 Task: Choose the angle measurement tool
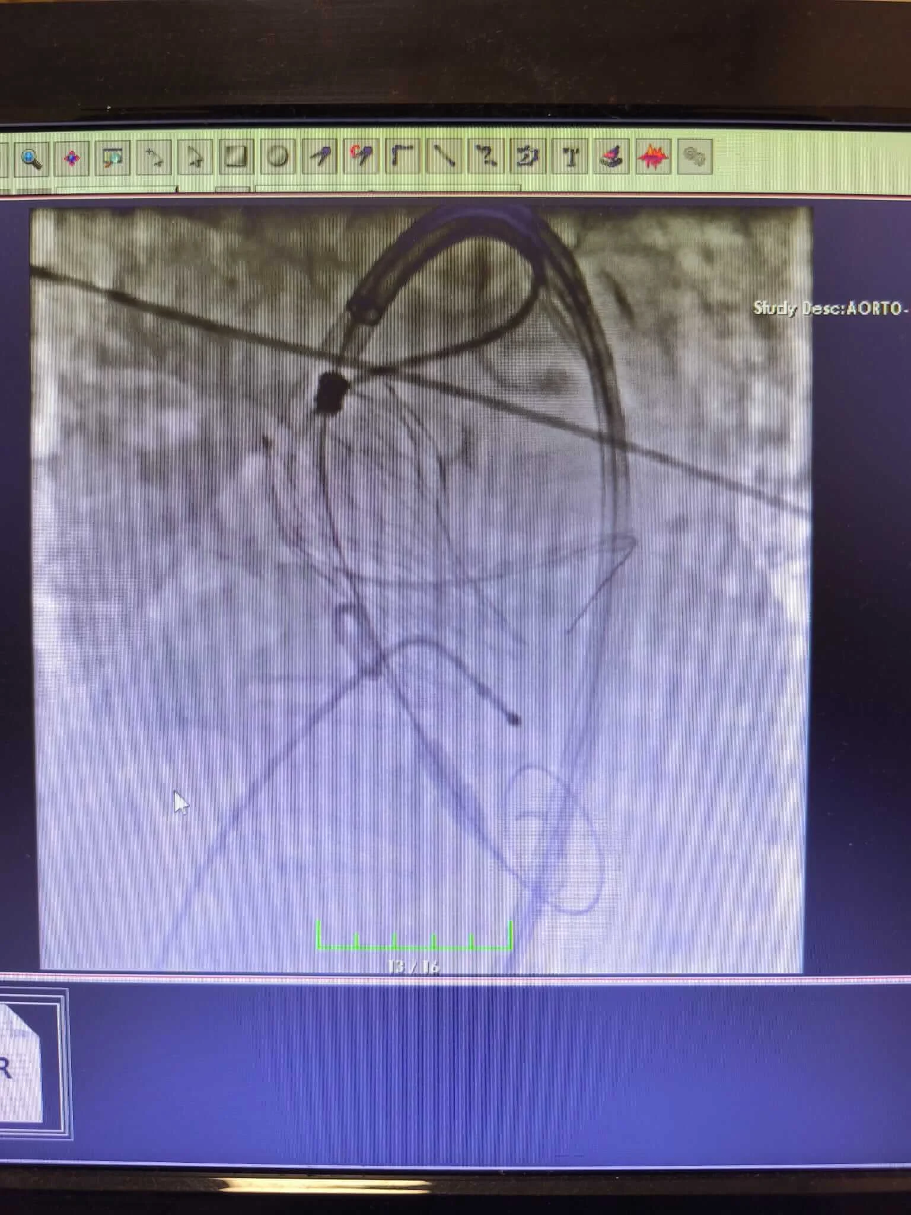[x=403, y=157]
